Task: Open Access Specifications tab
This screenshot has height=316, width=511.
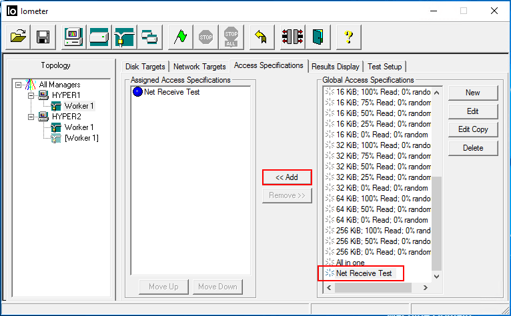Action: point(269,65)
